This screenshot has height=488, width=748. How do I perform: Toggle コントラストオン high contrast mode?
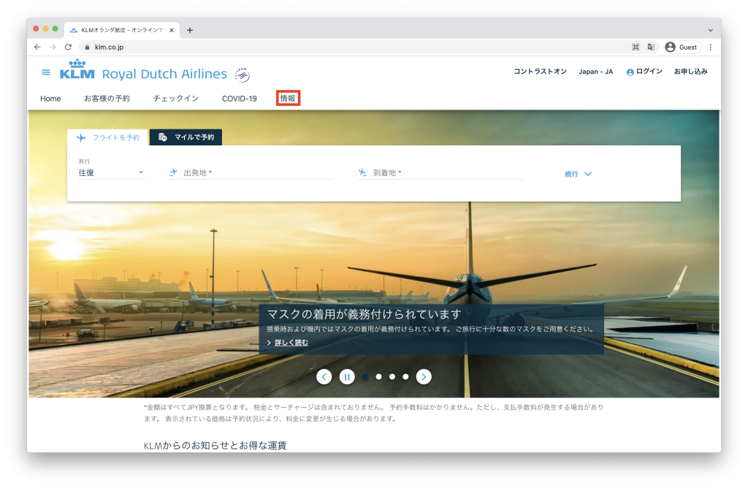point(540,72)
